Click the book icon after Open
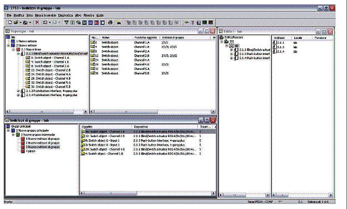 pos(25,23)
